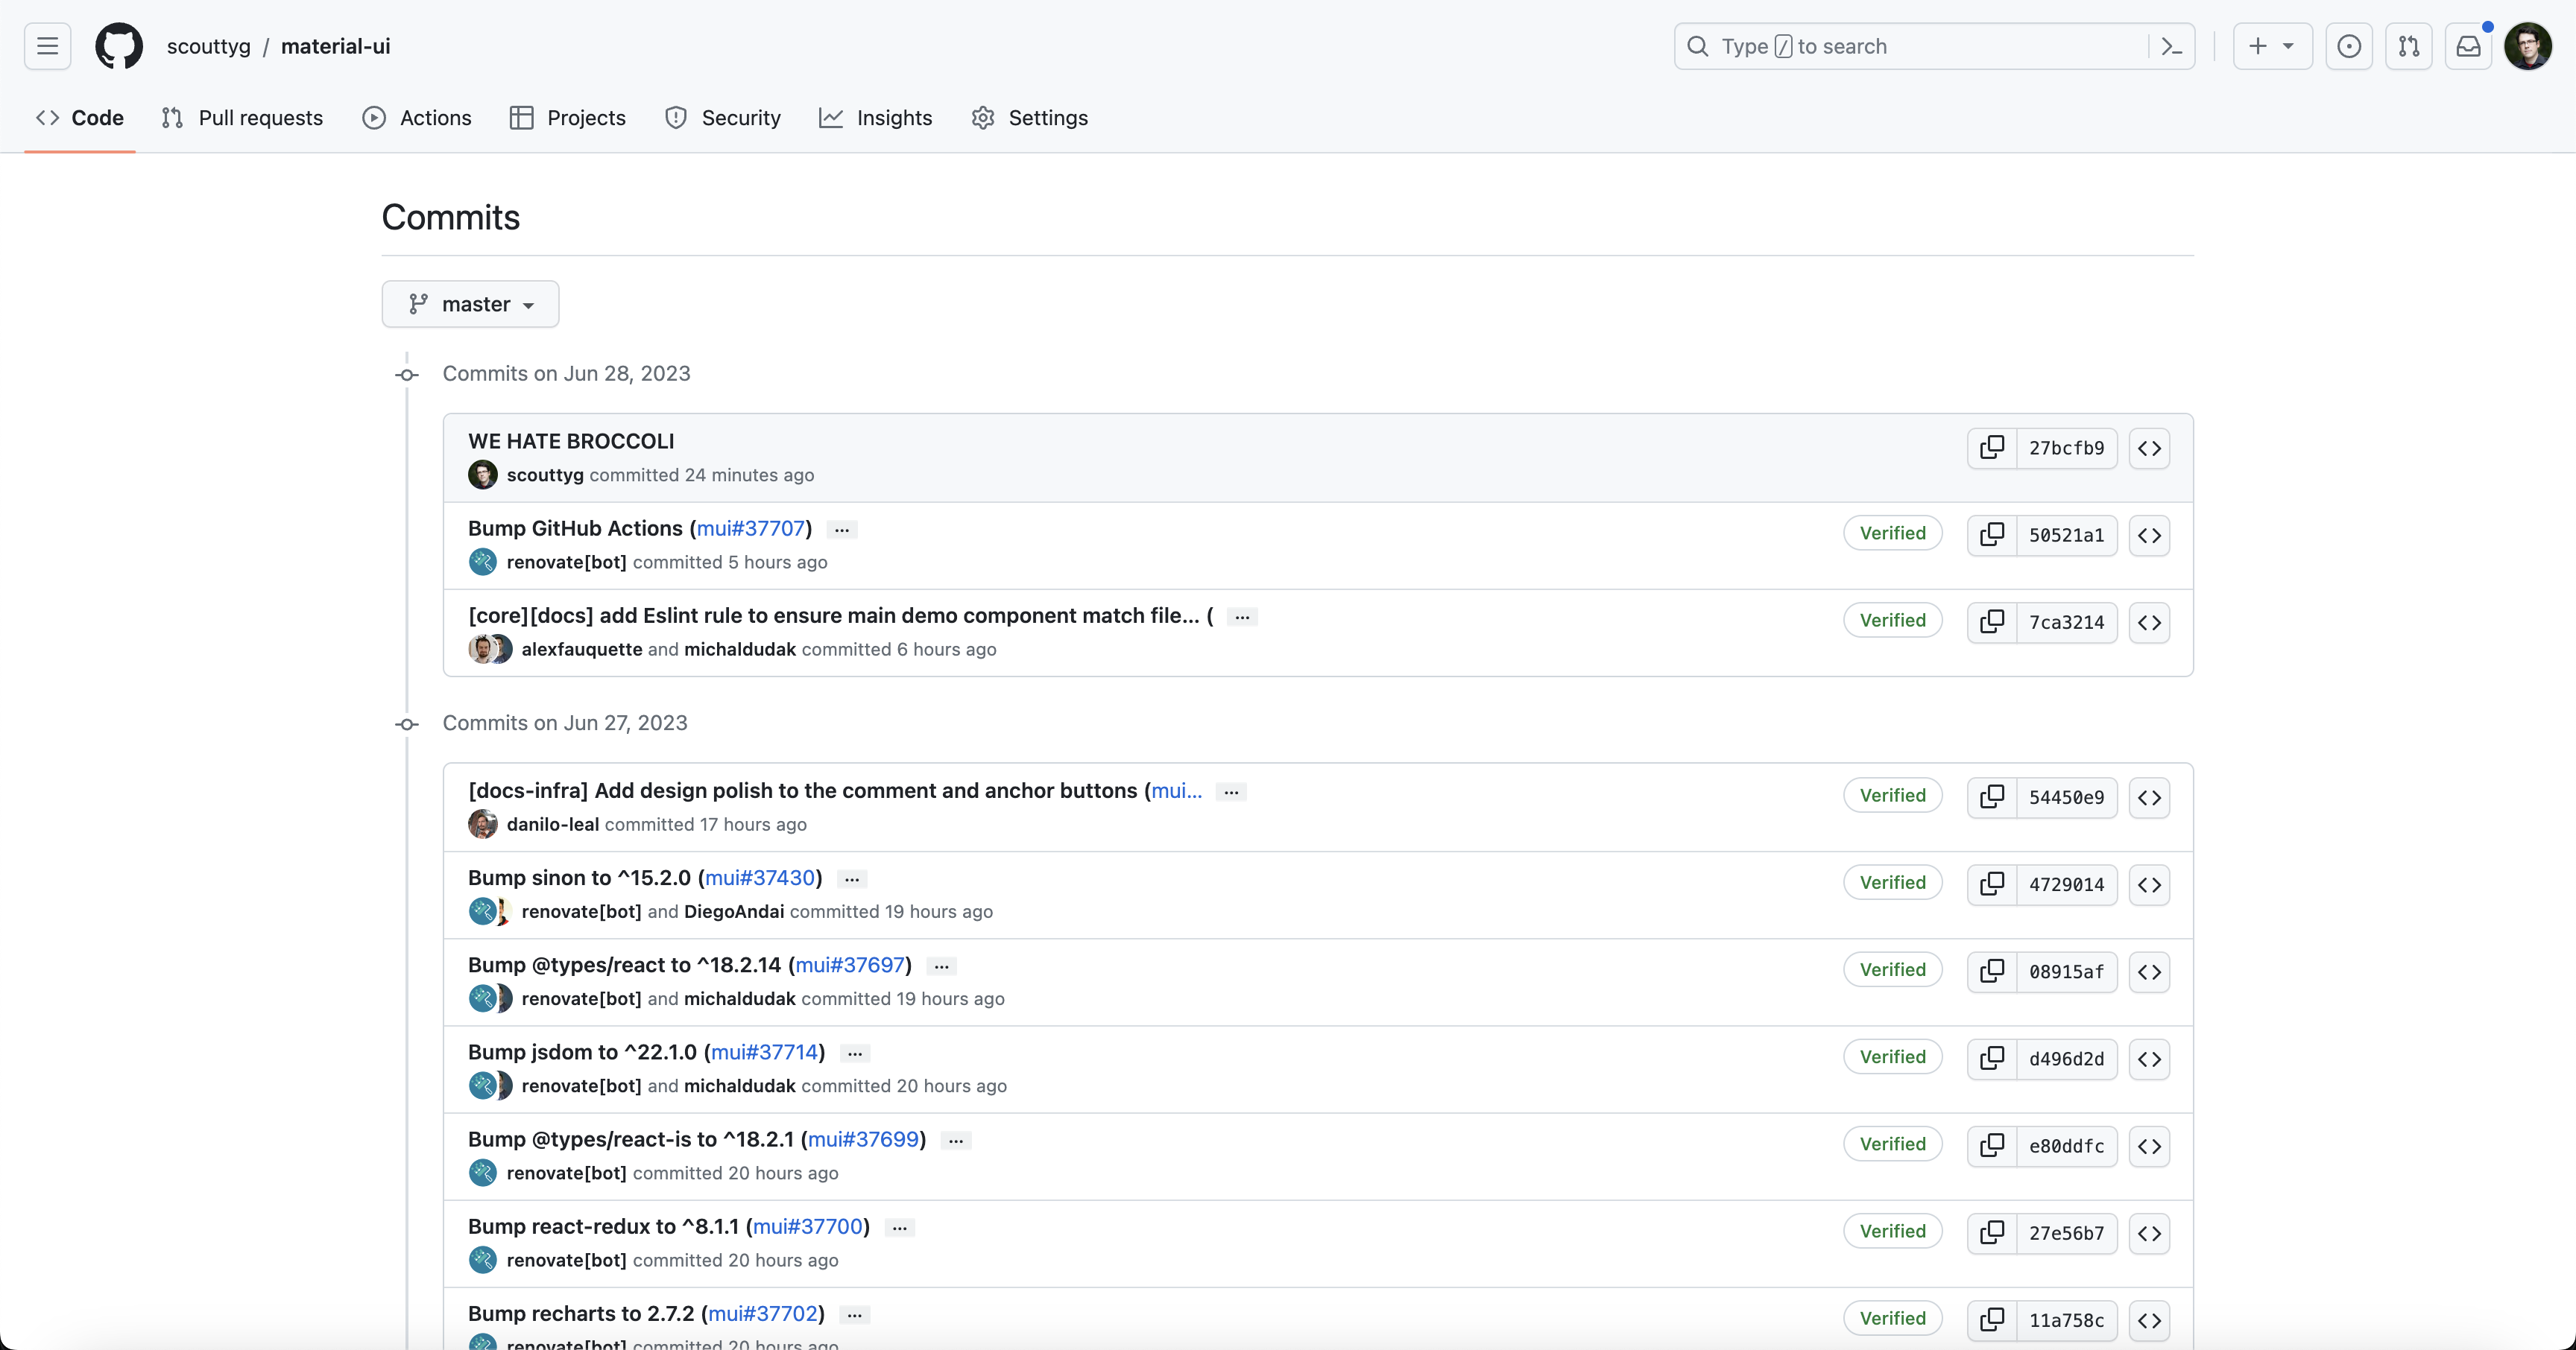Browse repository at commit 27e56b7
Image resolution: width=2576 pixels, height=1350 pixels.
click(2149, 1232)
